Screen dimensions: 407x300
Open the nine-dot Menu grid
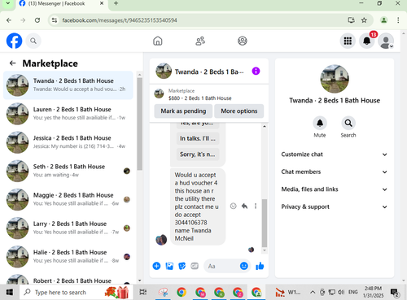click(348, 41)
